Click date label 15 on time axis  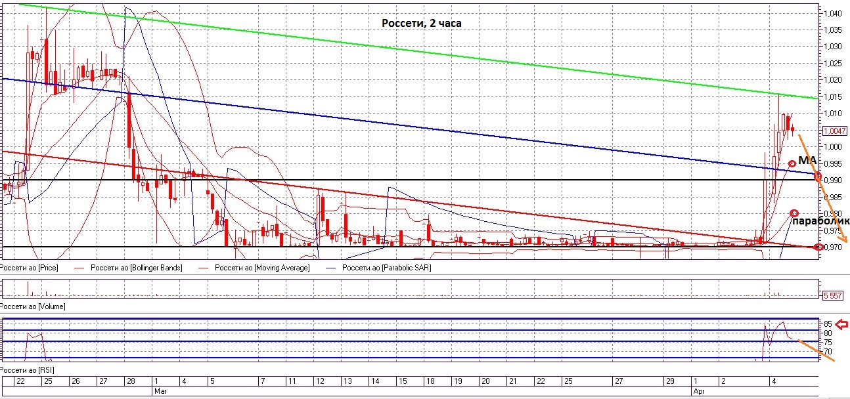click(402, 381)
